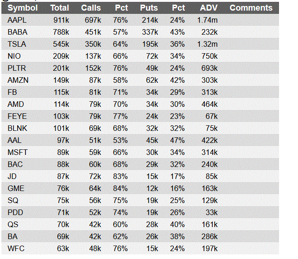Screen dimensions: 298x259
Task: Click the Calls column header
Action: (x=91, y=8)
